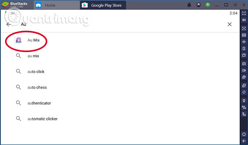
Task: Click the eye icon in sidebar
Action: coord(244,42)
